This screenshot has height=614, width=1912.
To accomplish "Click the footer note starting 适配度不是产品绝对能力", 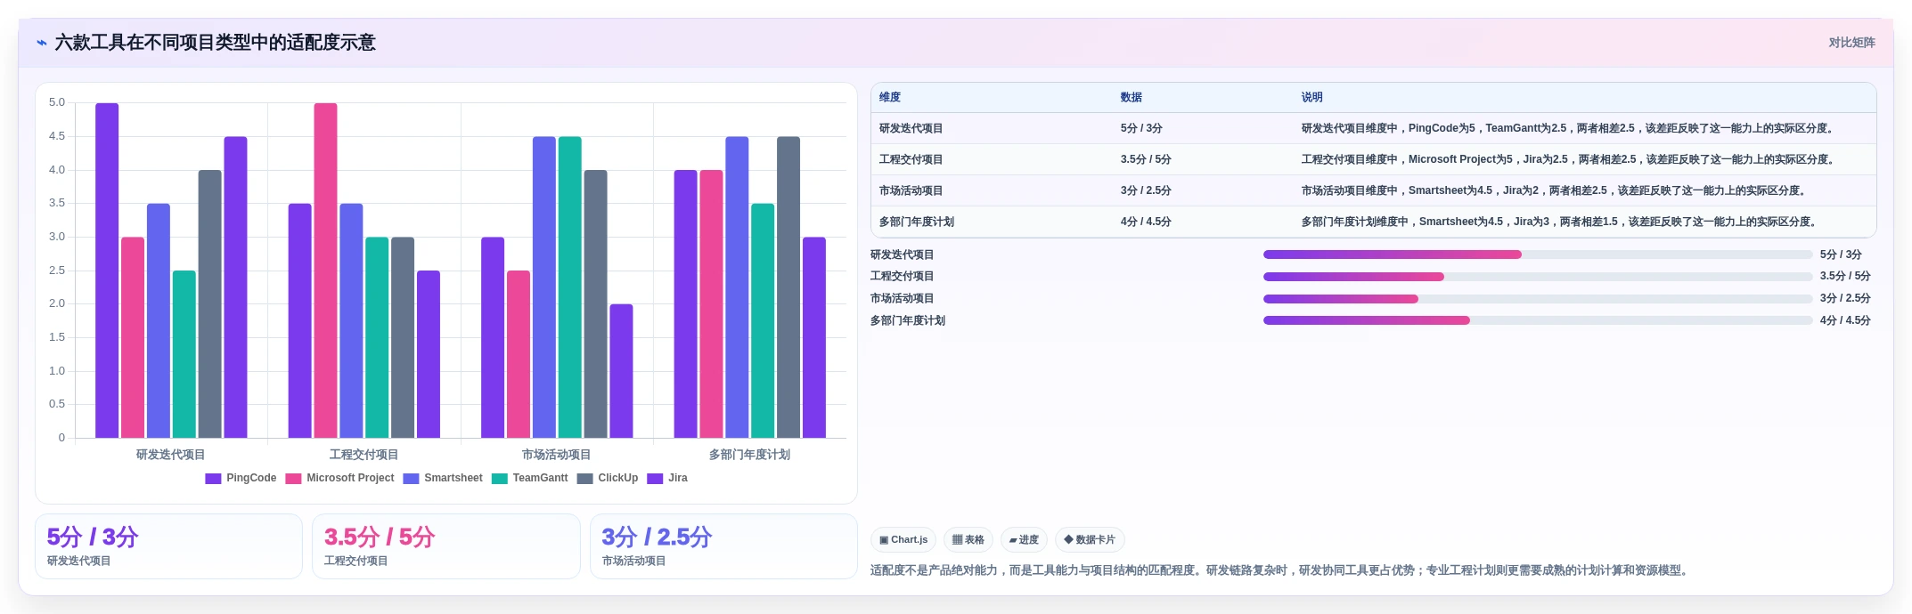I will [x=1281, y=571].
